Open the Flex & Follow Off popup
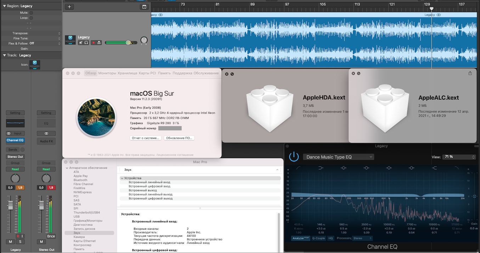 [x=59, y=43]
